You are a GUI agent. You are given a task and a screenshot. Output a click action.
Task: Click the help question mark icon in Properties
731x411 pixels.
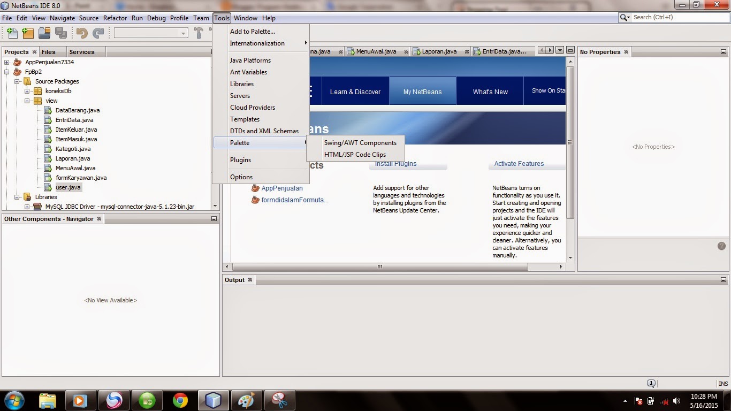coord(721,246)
